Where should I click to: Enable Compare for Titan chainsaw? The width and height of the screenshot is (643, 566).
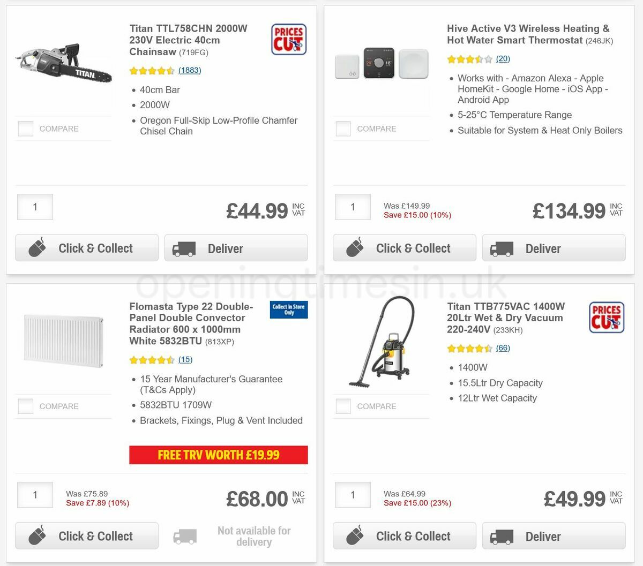[25, 129]
